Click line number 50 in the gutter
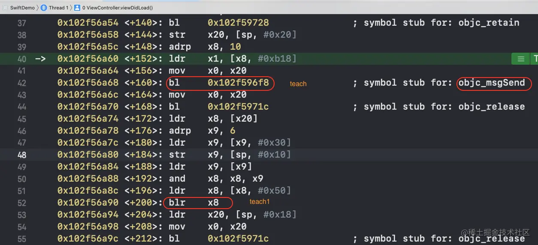 click(x=21, y=179)
